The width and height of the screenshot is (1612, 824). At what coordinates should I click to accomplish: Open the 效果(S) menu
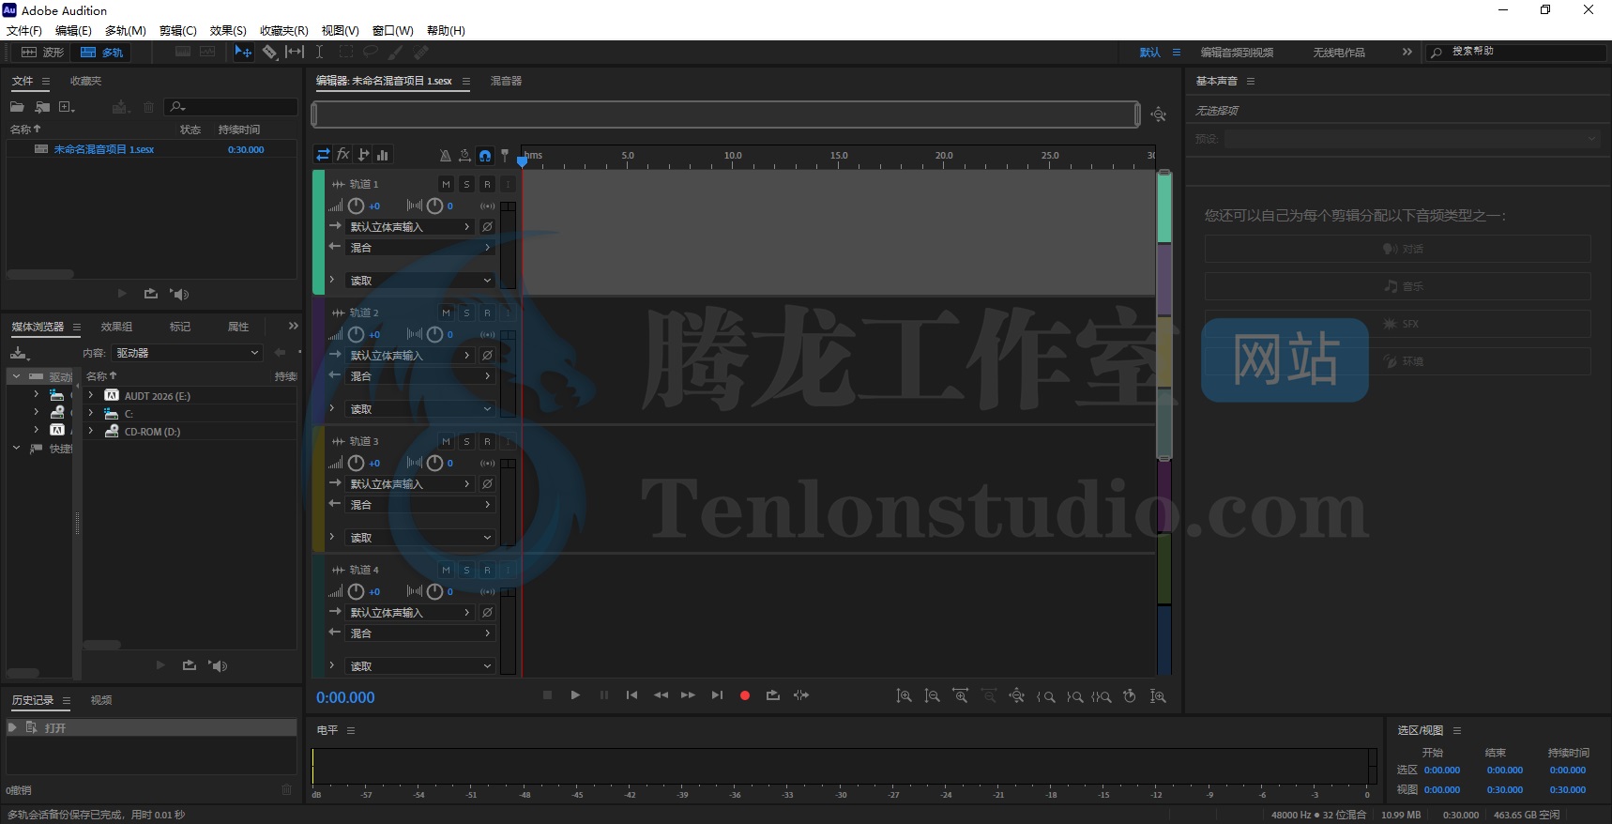pos(228,31)
